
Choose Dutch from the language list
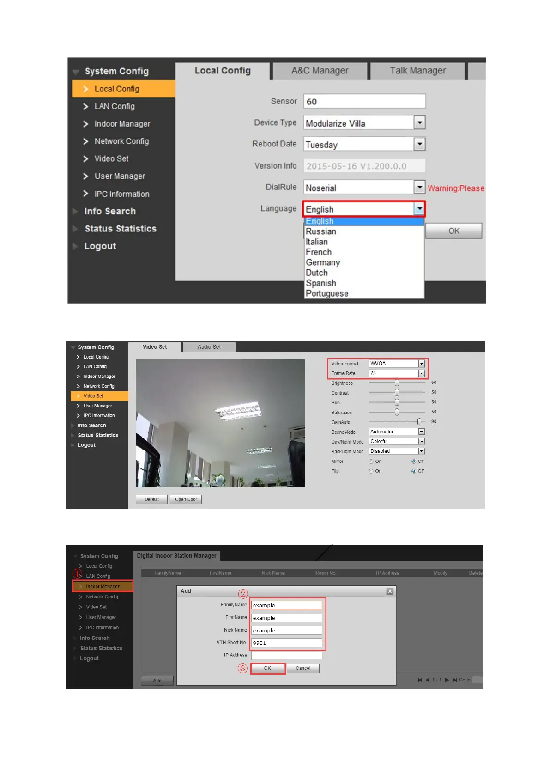coord(364,273)
